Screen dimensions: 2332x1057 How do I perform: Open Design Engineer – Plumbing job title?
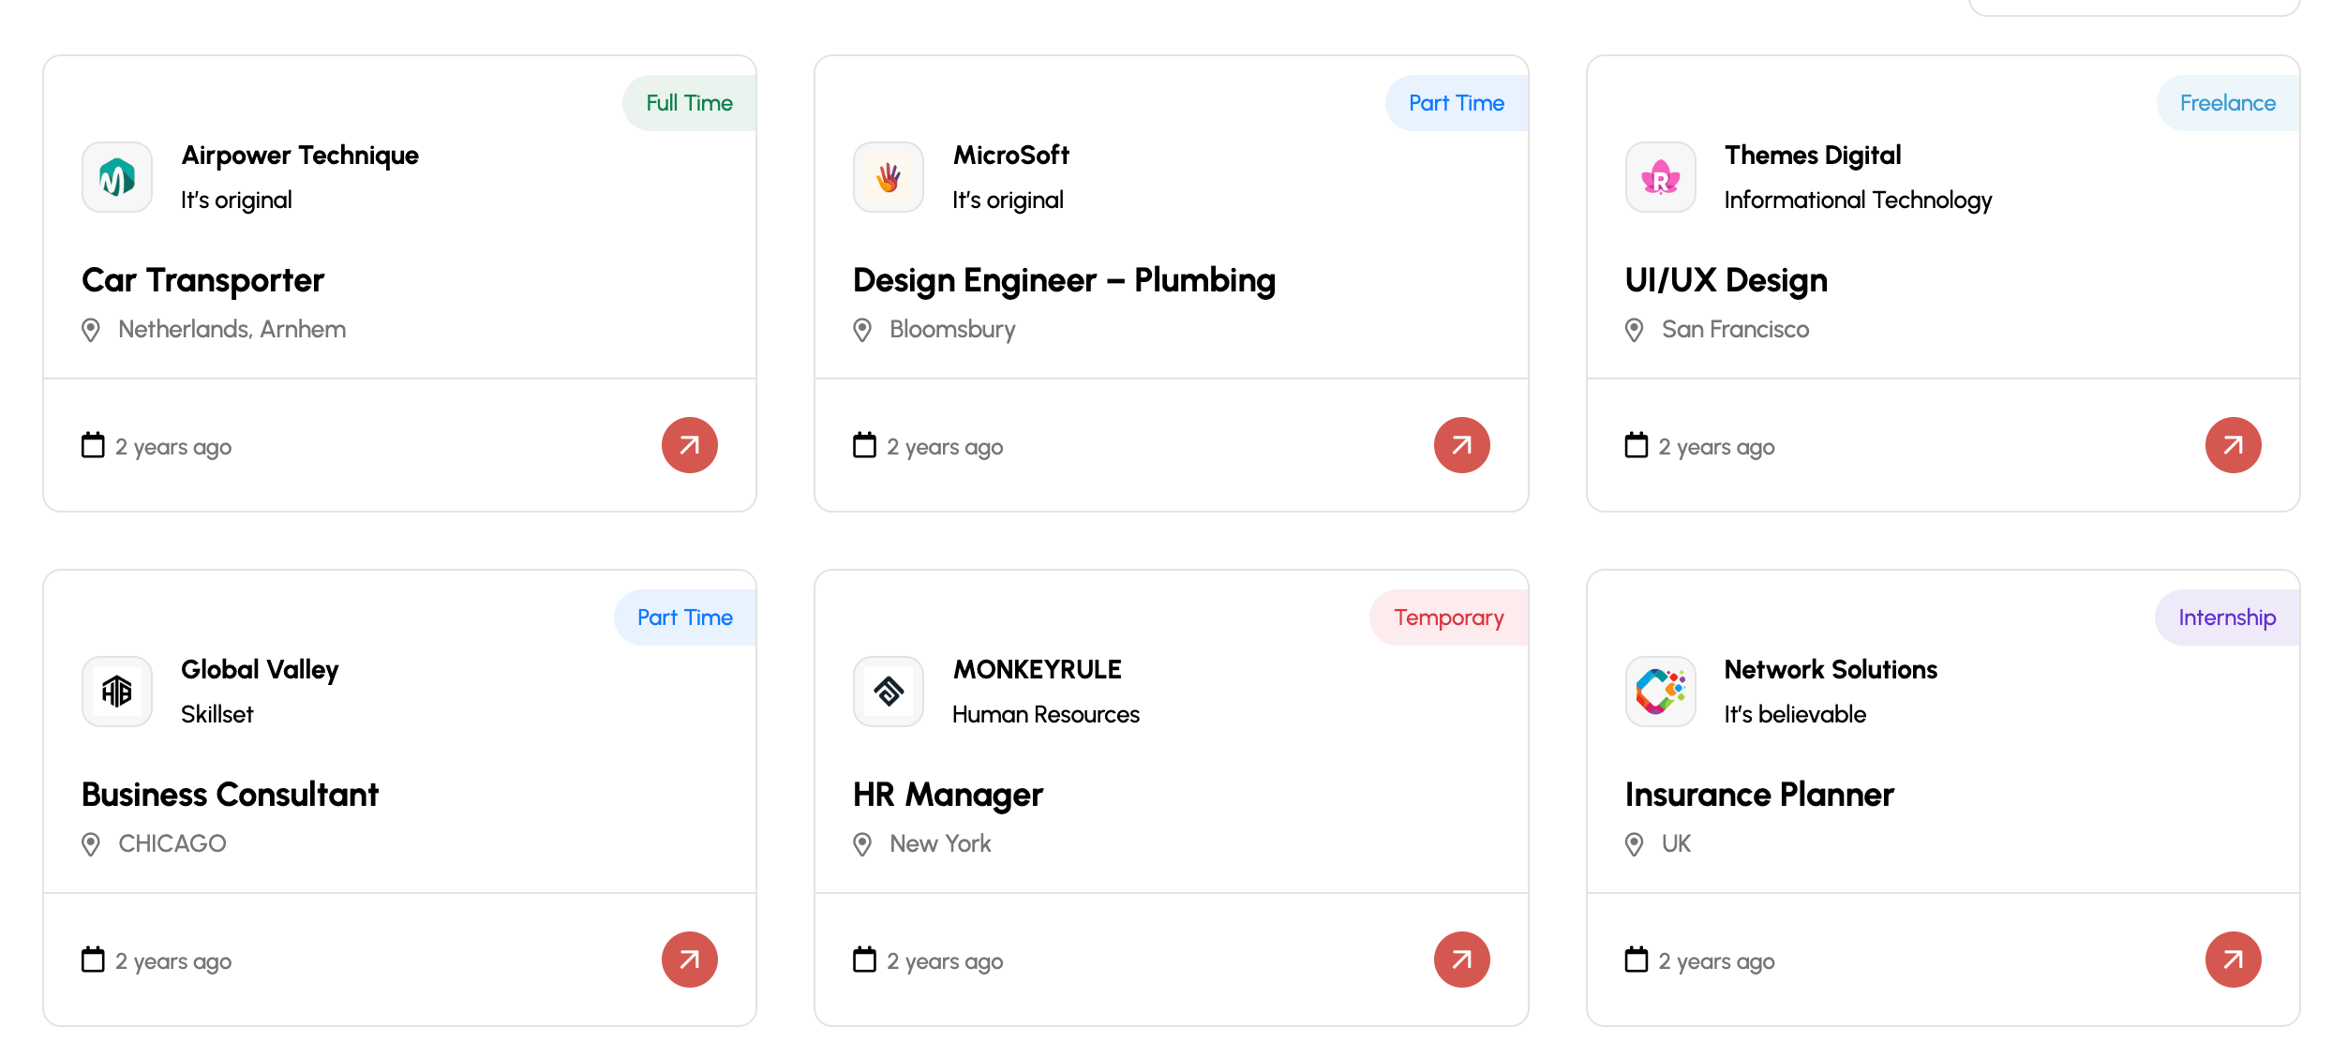1064,280
